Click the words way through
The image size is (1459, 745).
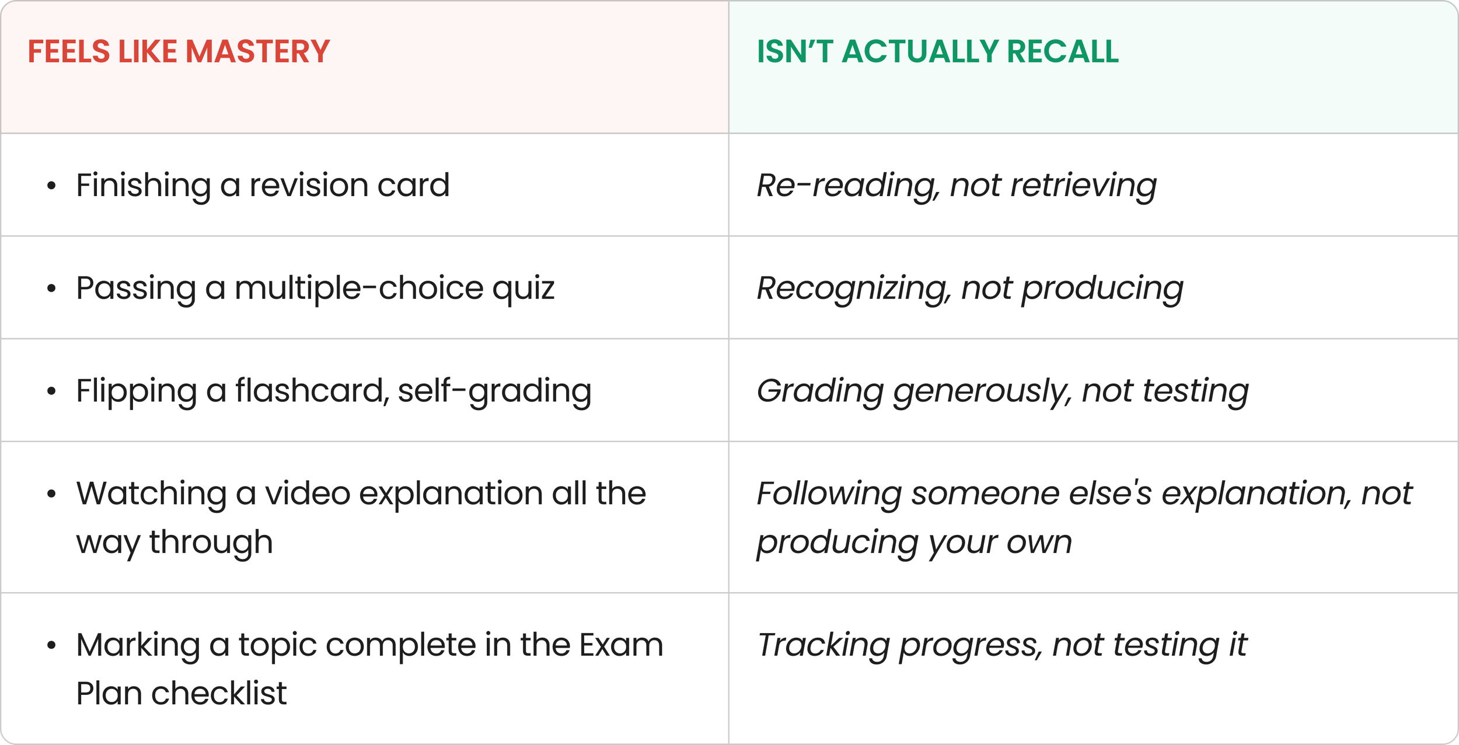click(174, 543)
